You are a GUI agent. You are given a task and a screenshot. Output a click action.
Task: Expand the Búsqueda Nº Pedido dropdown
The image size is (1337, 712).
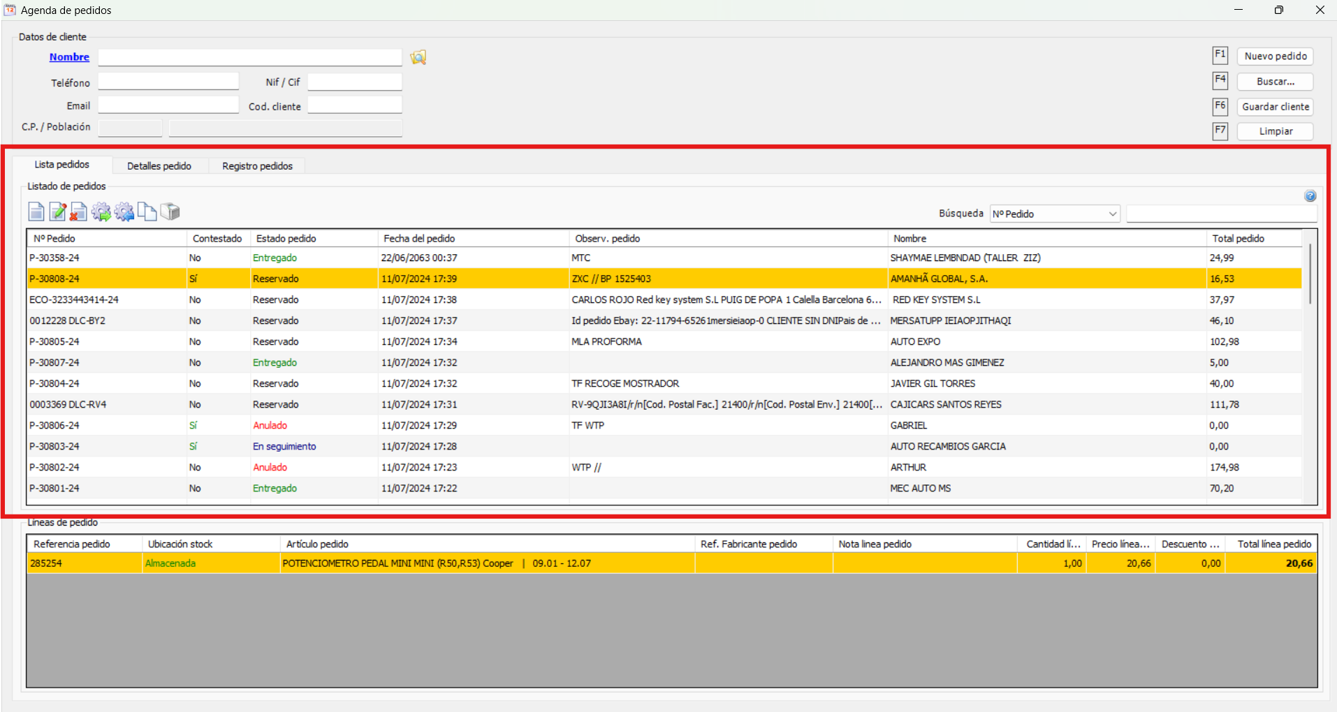pyautogui.click(x=1112, y=214)
